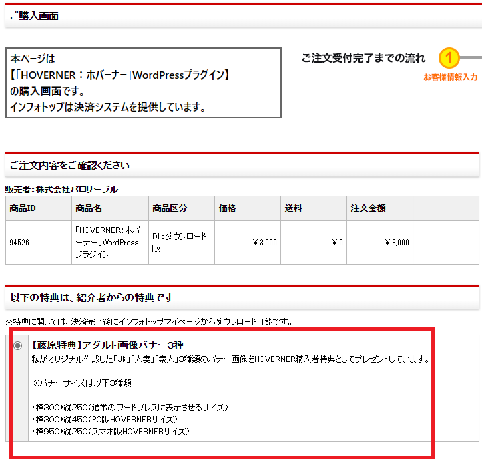The width and height of the screenshot is (482, 467).
Task: Click the 送料 column header
Action: click(x=314, y=208)
